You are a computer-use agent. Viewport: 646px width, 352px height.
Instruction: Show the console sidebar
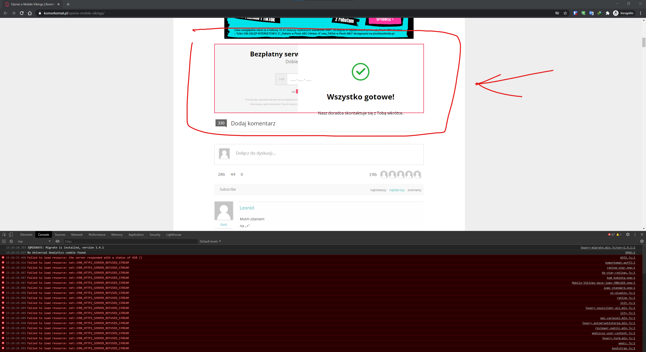pos(4,241)
